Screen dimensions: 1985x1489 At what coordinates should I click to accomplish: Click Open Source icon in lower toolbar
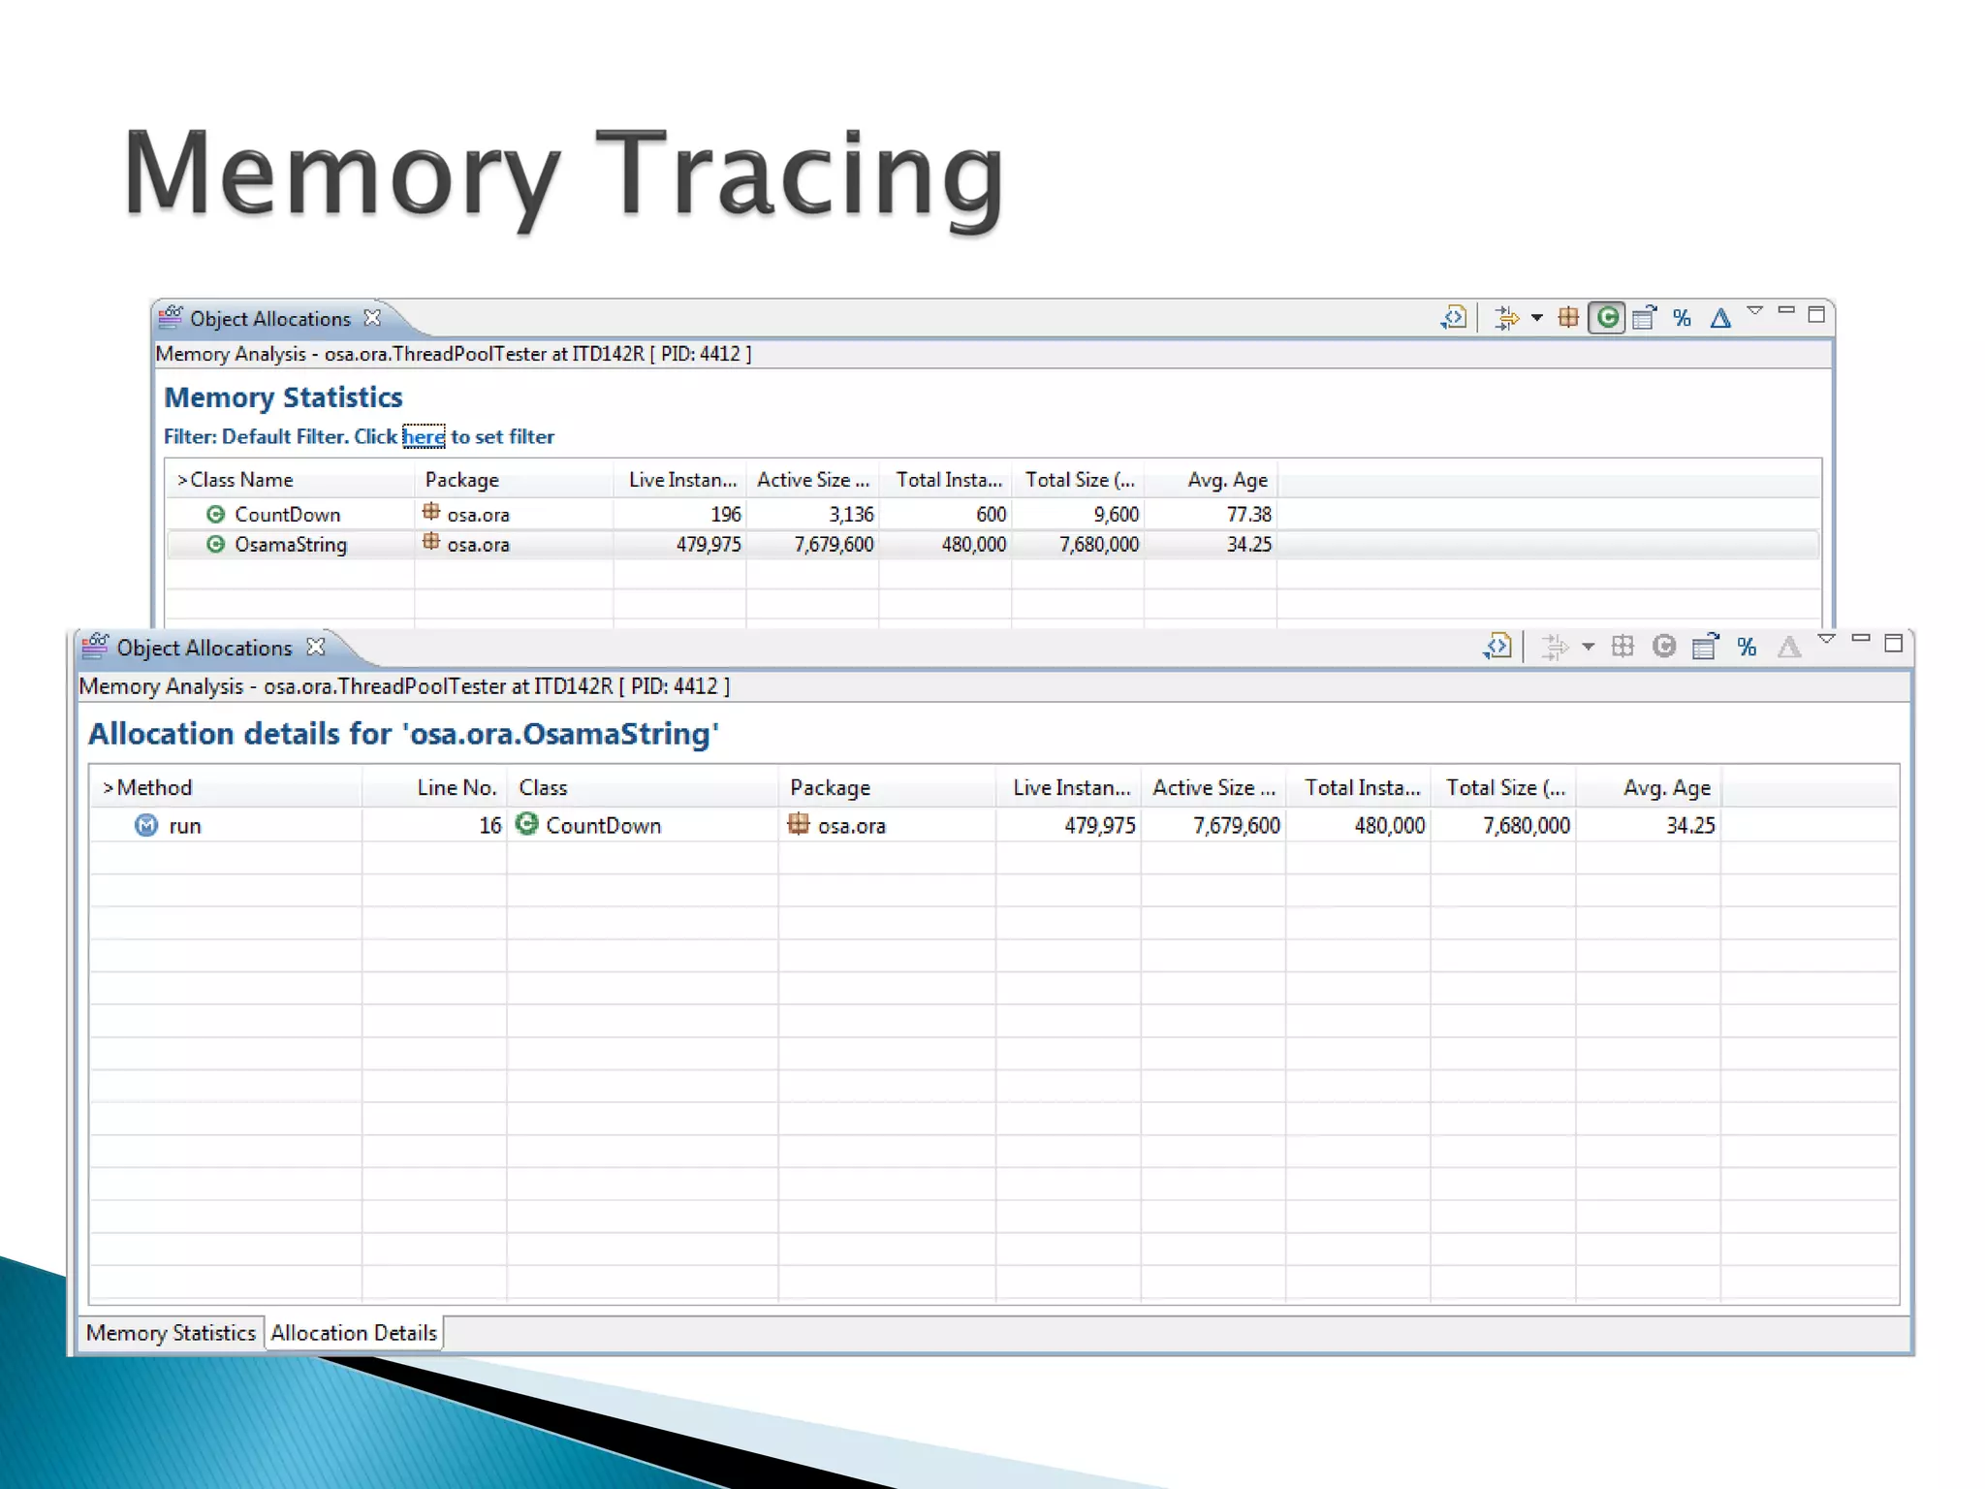[x=1497, y=647]
